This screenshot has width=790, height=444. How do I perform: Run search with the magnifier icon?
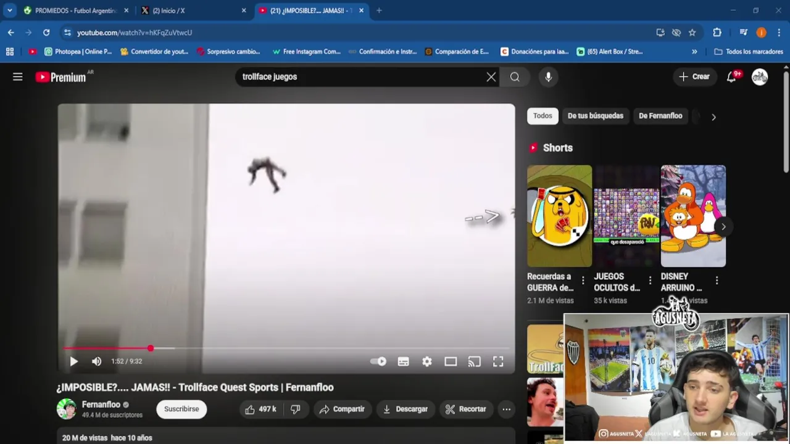click(515, 76)
